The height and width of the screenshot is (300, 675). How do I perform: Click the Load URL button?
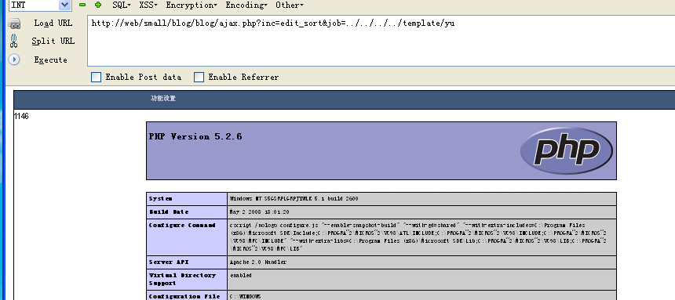click(x=53, y=23)
